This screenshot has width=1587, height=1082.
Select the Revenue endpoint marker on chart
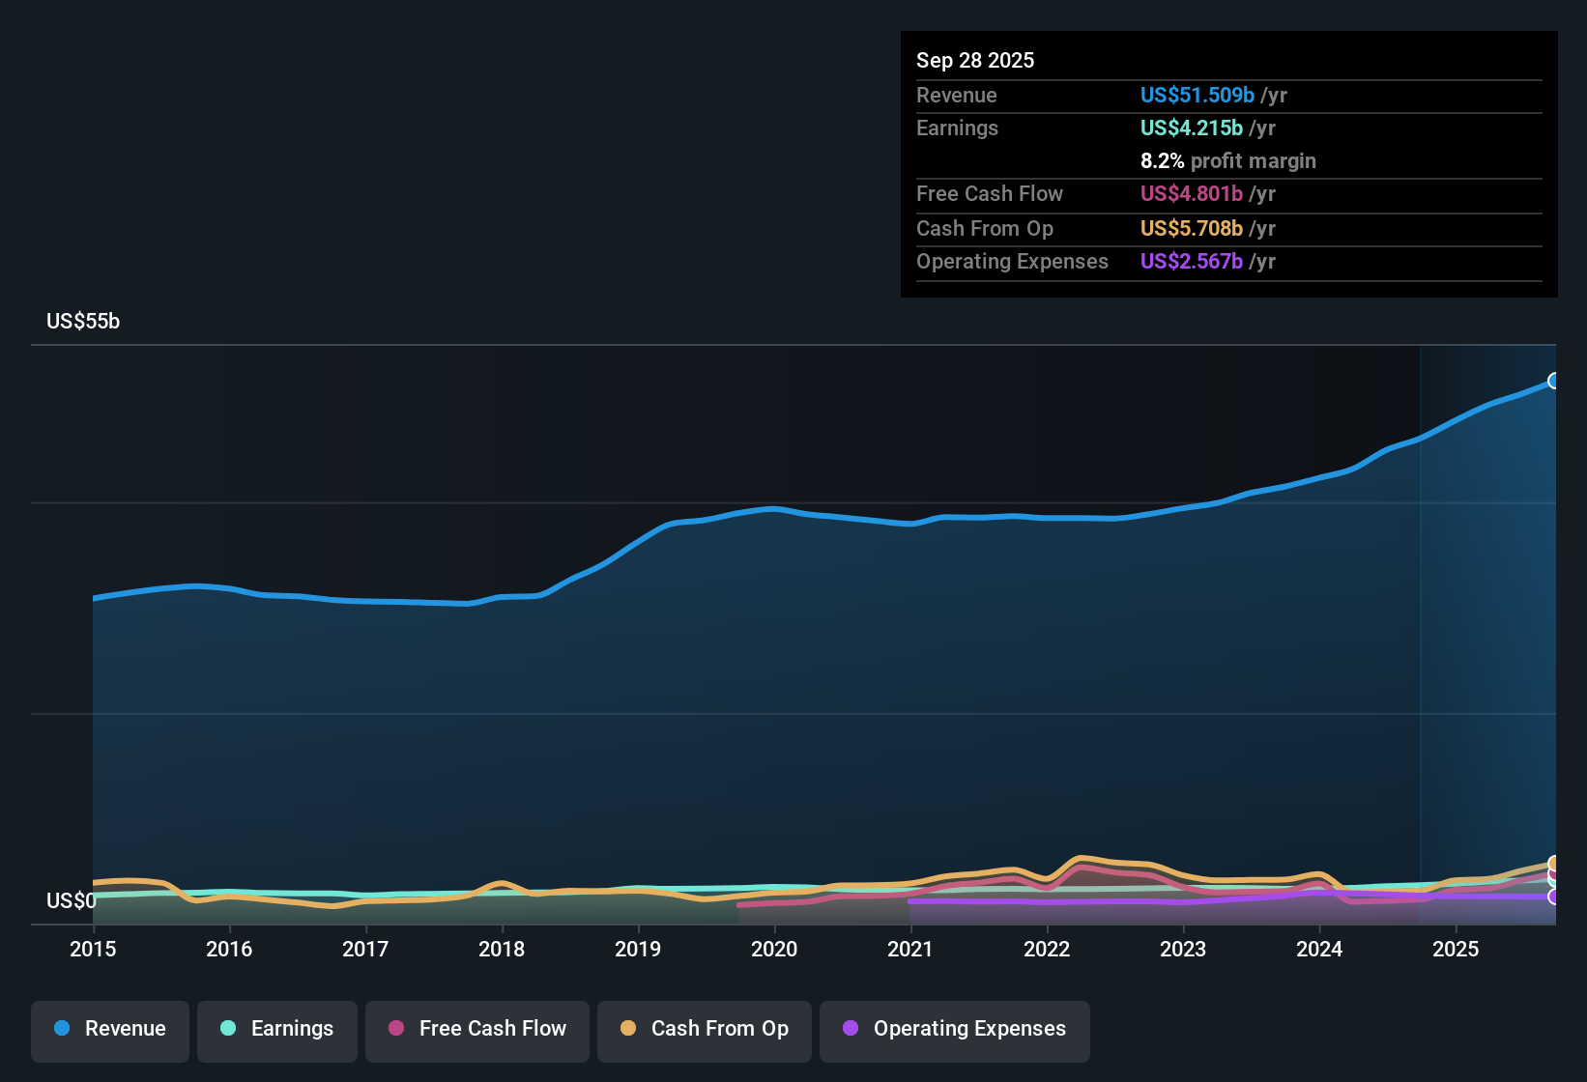click(1554, 382)
